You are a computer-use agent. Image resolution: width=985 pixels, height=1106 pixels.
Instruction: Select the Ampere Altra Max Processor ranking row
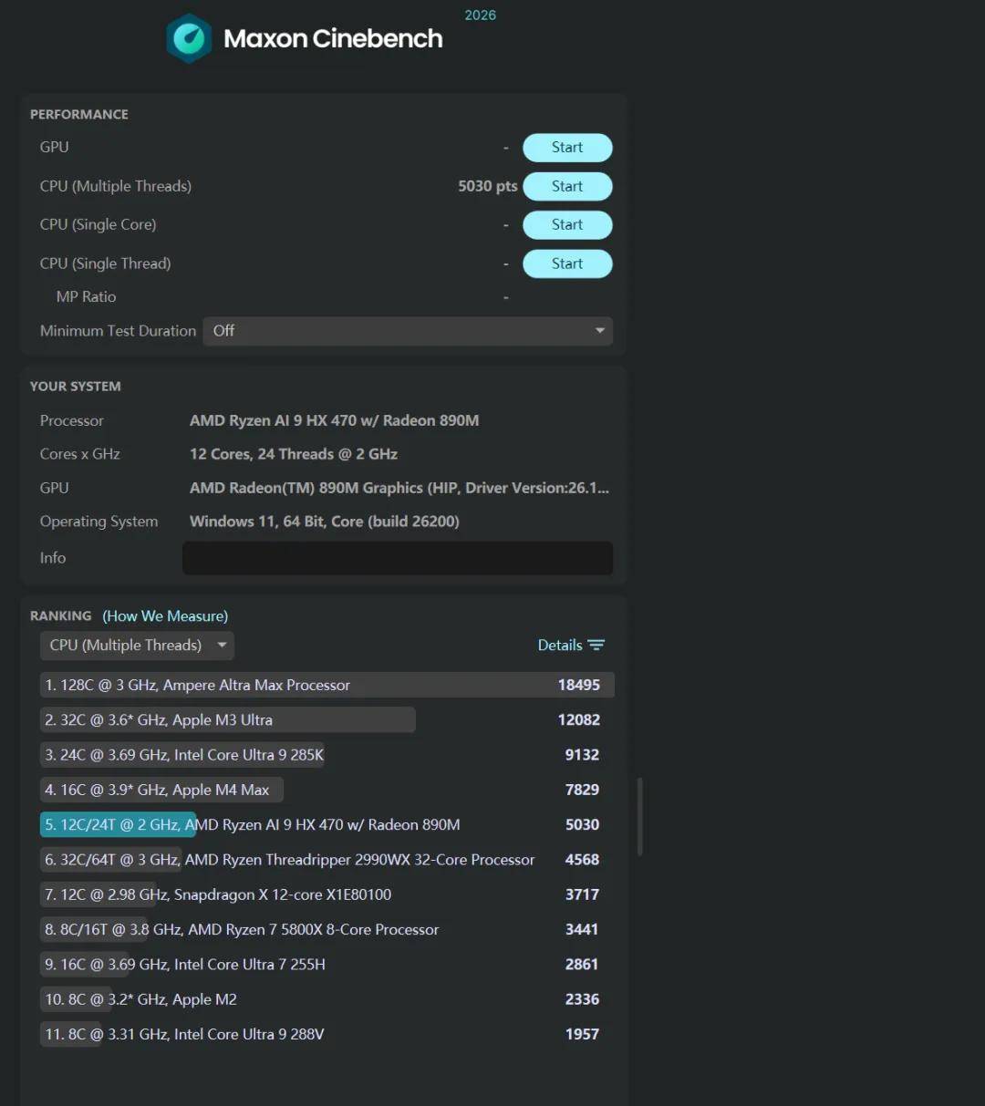(327, 686)
